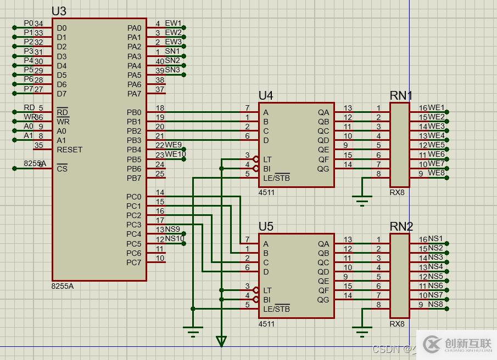Click the power arrow terminal at bottom

tap(221, 342)
